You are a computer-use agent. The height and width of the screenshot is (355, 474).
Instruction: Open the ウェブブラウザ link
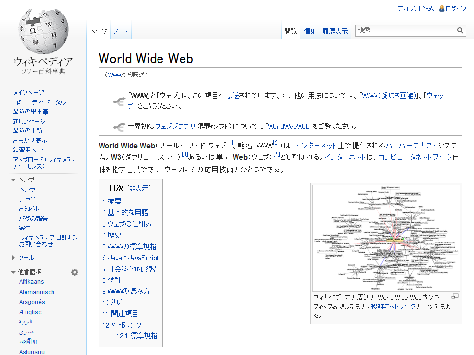pyautogui.click(x=176, y=127)
